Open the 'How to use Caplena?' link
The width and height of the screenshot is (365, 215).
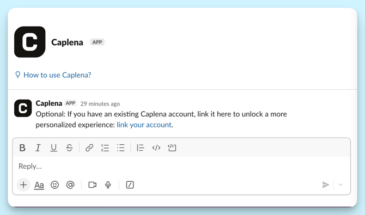tap(57, 75)
